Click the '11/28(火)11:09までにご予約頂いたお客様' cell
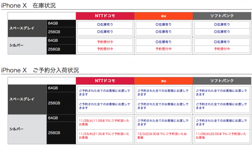Image resolution: width=252 pixels, height=145 pixels. [x=105, y=123]
